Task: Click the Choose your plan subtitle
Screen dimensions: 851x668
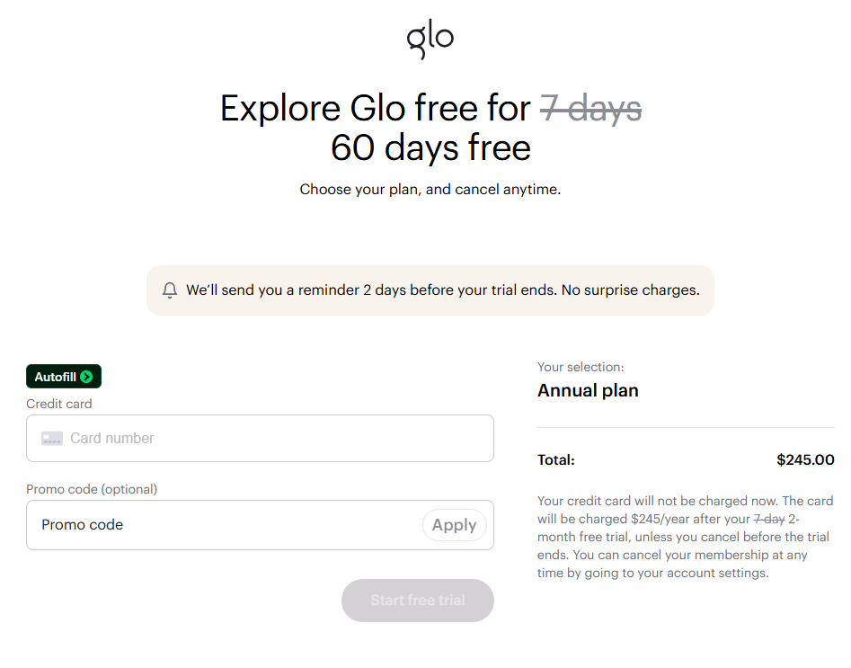Action: click(430, 190)
